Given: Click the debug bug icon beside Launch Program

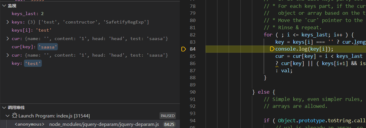Looking at the screenshot, I should (15, 116).
